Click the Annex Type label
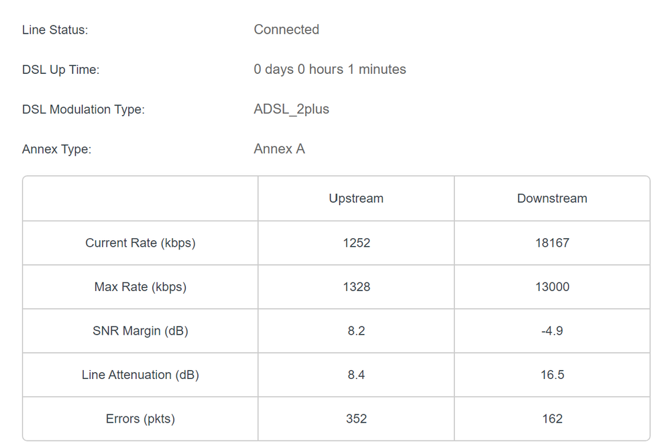670x446 pixels. tap(56, 150)
